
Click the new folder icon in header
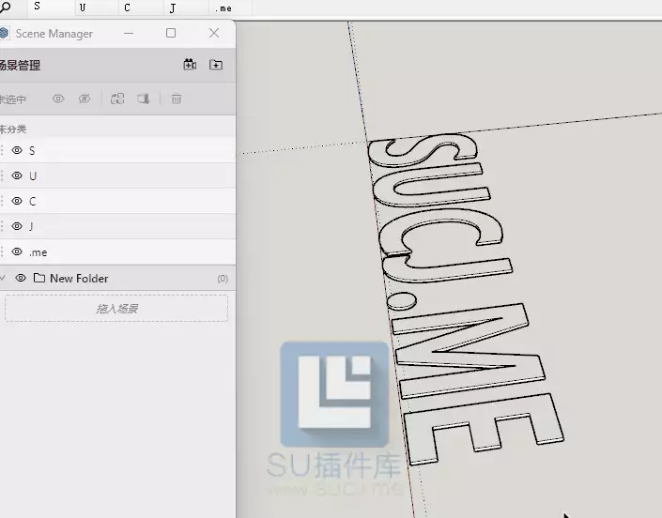pyautogui.click(x=216, y=65)
